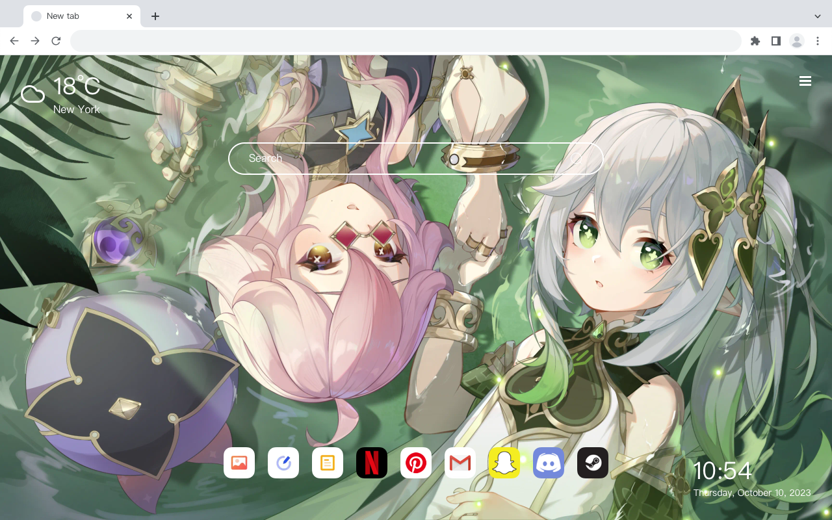Go back to the previous page

click(x=14, y=41)
